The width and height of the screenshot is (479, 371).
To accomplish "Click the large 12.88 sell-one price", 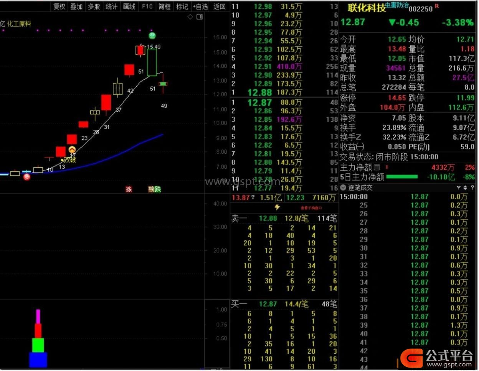I will [x=259, y=93].
